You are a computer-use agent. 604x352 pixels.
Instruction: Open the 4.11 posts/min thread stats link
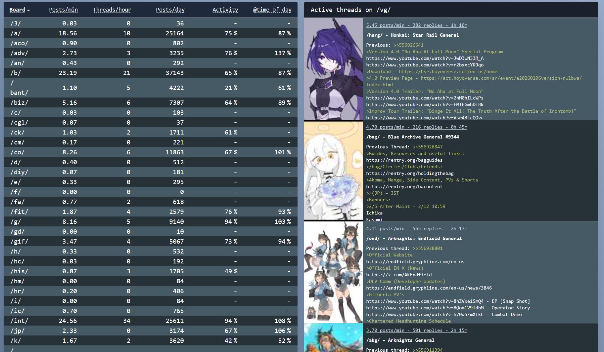(x=417, y=228)
